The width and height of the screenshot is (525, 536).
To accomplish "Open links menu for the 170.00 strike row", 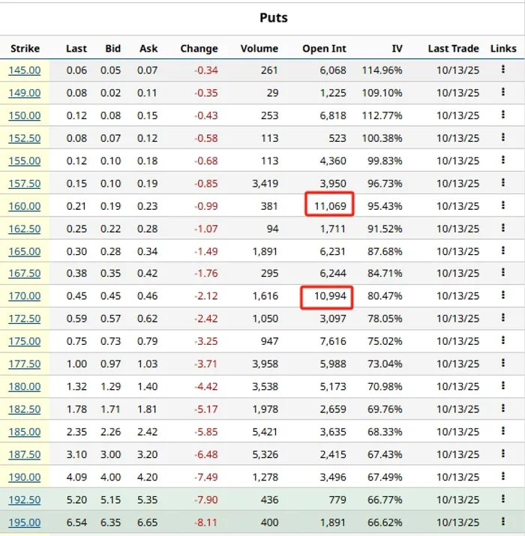I will click(x=503, y=296).
